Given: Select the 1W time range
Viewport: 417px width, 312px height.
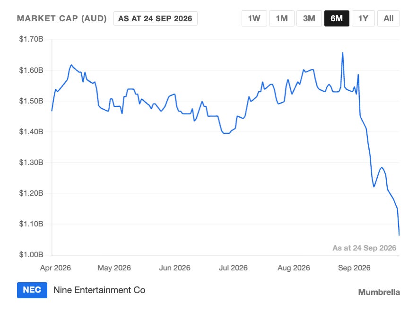Looking at the screenshot, I should pyautogui.click(x=254, y=18).
